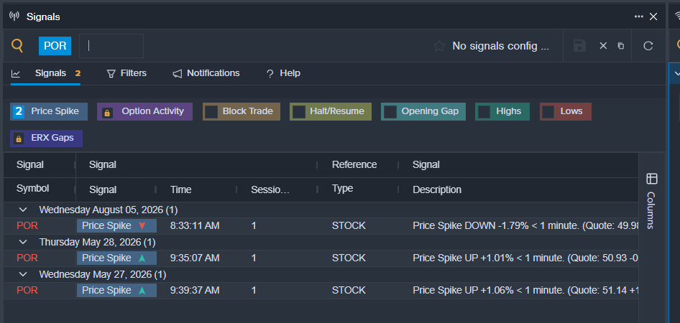
Task: Refresh the signals list
Action: point(648,46)
